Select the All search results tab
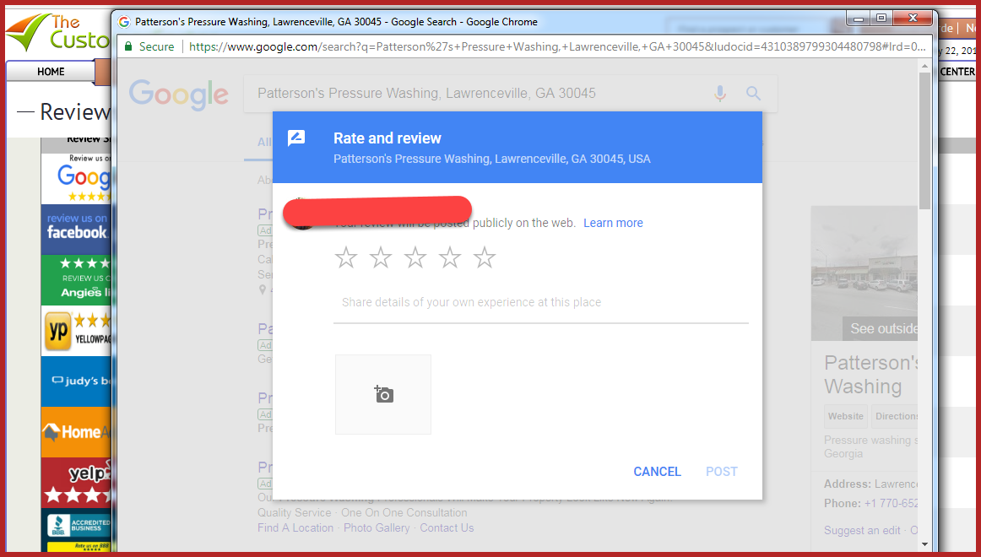The image size is (981, 557). pos(264,143)
